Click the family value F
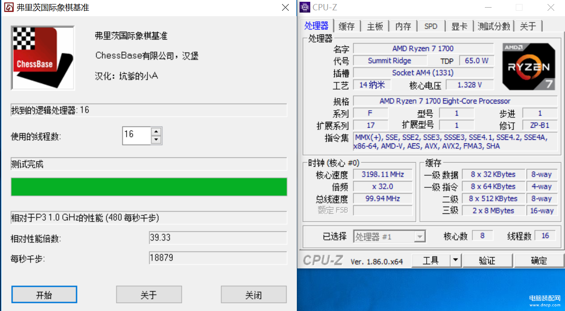 pyautogui.click(x=371, y=113)
